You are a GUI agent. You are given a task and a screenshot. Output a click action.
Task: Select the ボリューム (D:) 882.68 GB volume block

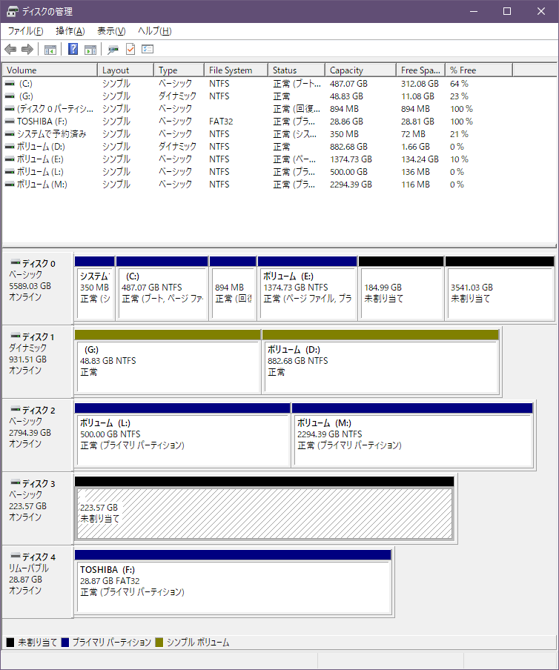click(x=381, y=362)
